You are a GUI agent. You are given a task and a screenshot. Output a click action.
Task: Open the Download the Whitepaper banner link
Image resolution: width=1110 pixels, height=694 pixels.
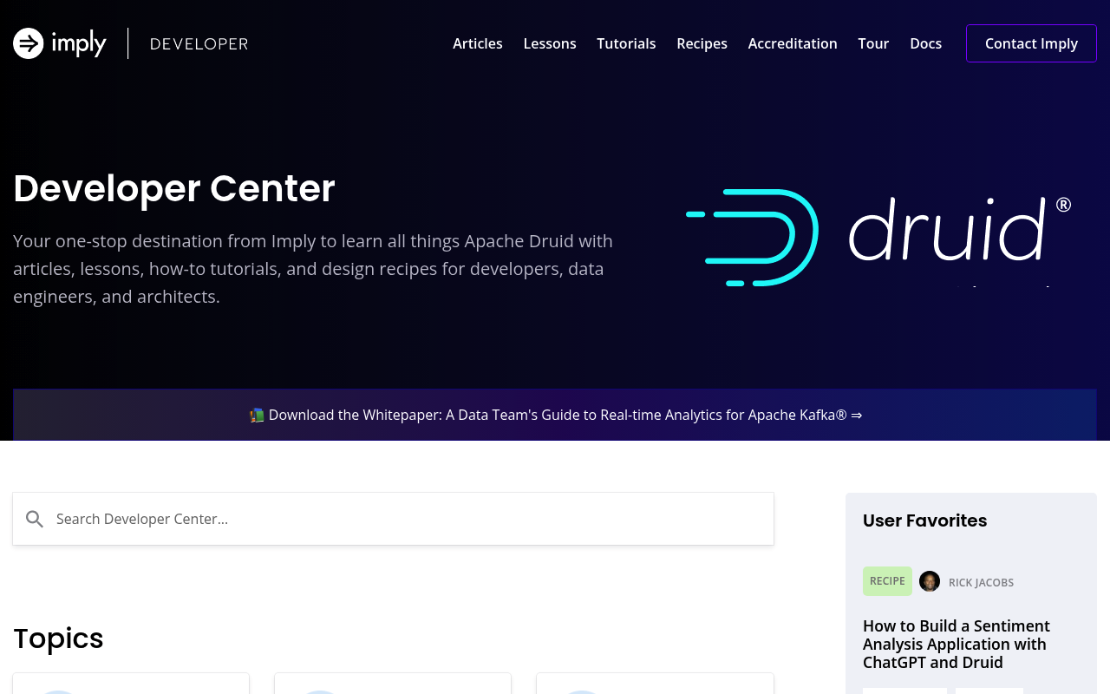555,415
